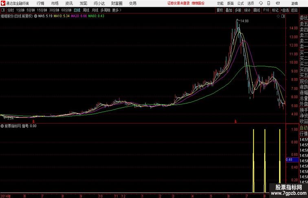Open the 行情 menu
This screenshot has height=198, width=308.
click(x=40, y=3)
